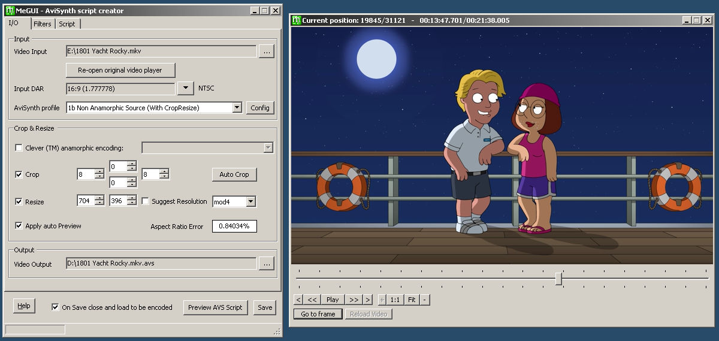Click Go to frame button

[318, 314]
